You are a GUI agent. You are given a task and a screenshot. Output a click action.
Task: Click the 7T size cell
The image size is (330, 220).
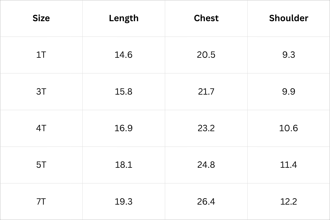point(41,202)
